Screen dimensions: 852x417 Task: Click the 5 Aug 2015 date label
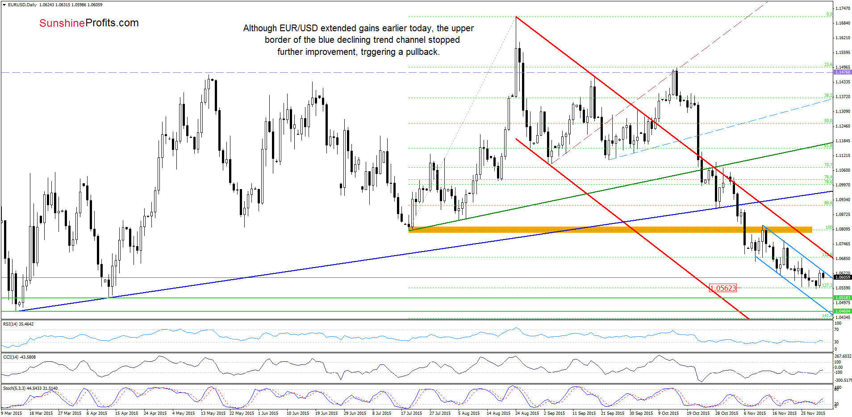coord(469,413)
